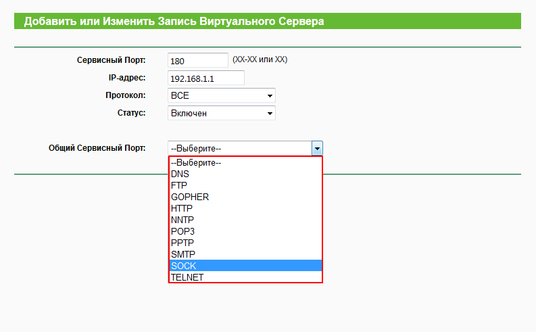Click the IP address field showing 192.168.1.1
Screen dimensions: 536x332
(206, 78)
